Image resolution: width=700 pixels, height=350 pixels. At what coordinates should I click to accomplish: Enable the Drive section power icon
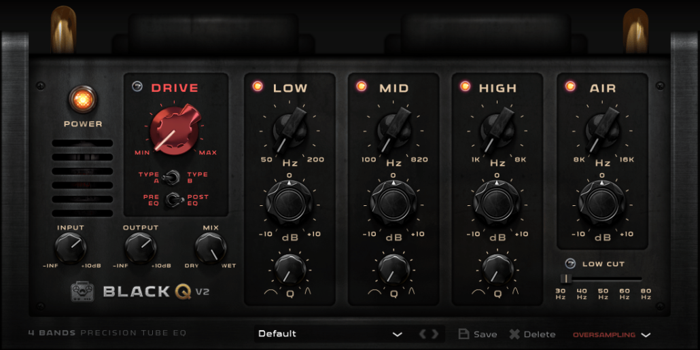(x=137, y=87)
